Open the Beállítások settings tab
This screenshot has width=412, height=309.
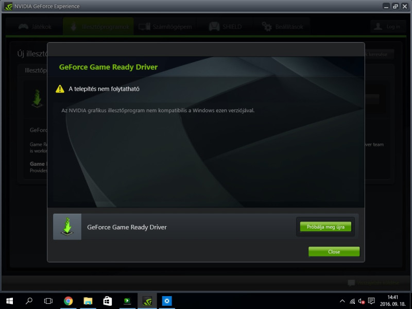click(283, 27)
